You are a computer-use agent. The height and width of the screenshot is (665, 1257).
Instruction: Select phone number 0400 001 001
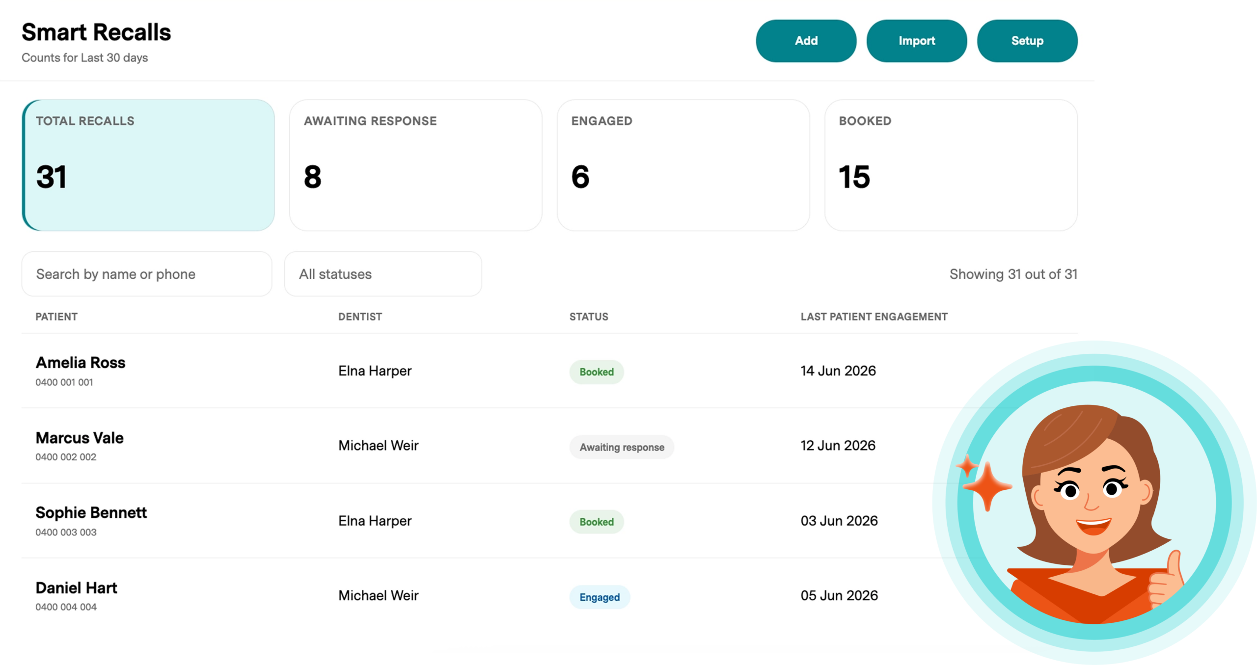[64, 382]
